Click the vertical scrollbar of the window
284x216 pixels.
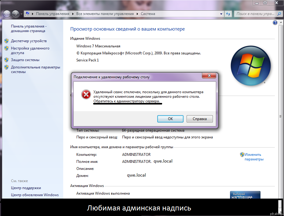point(280,116)
